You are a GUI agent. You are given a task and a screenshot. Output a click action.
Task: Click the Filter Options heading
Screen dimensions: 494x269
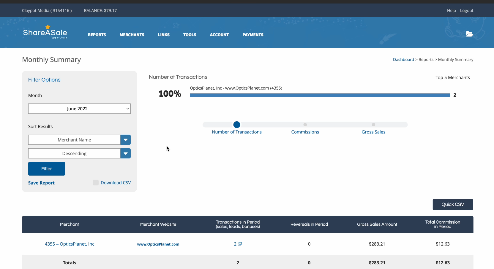[x=44, y=80]
